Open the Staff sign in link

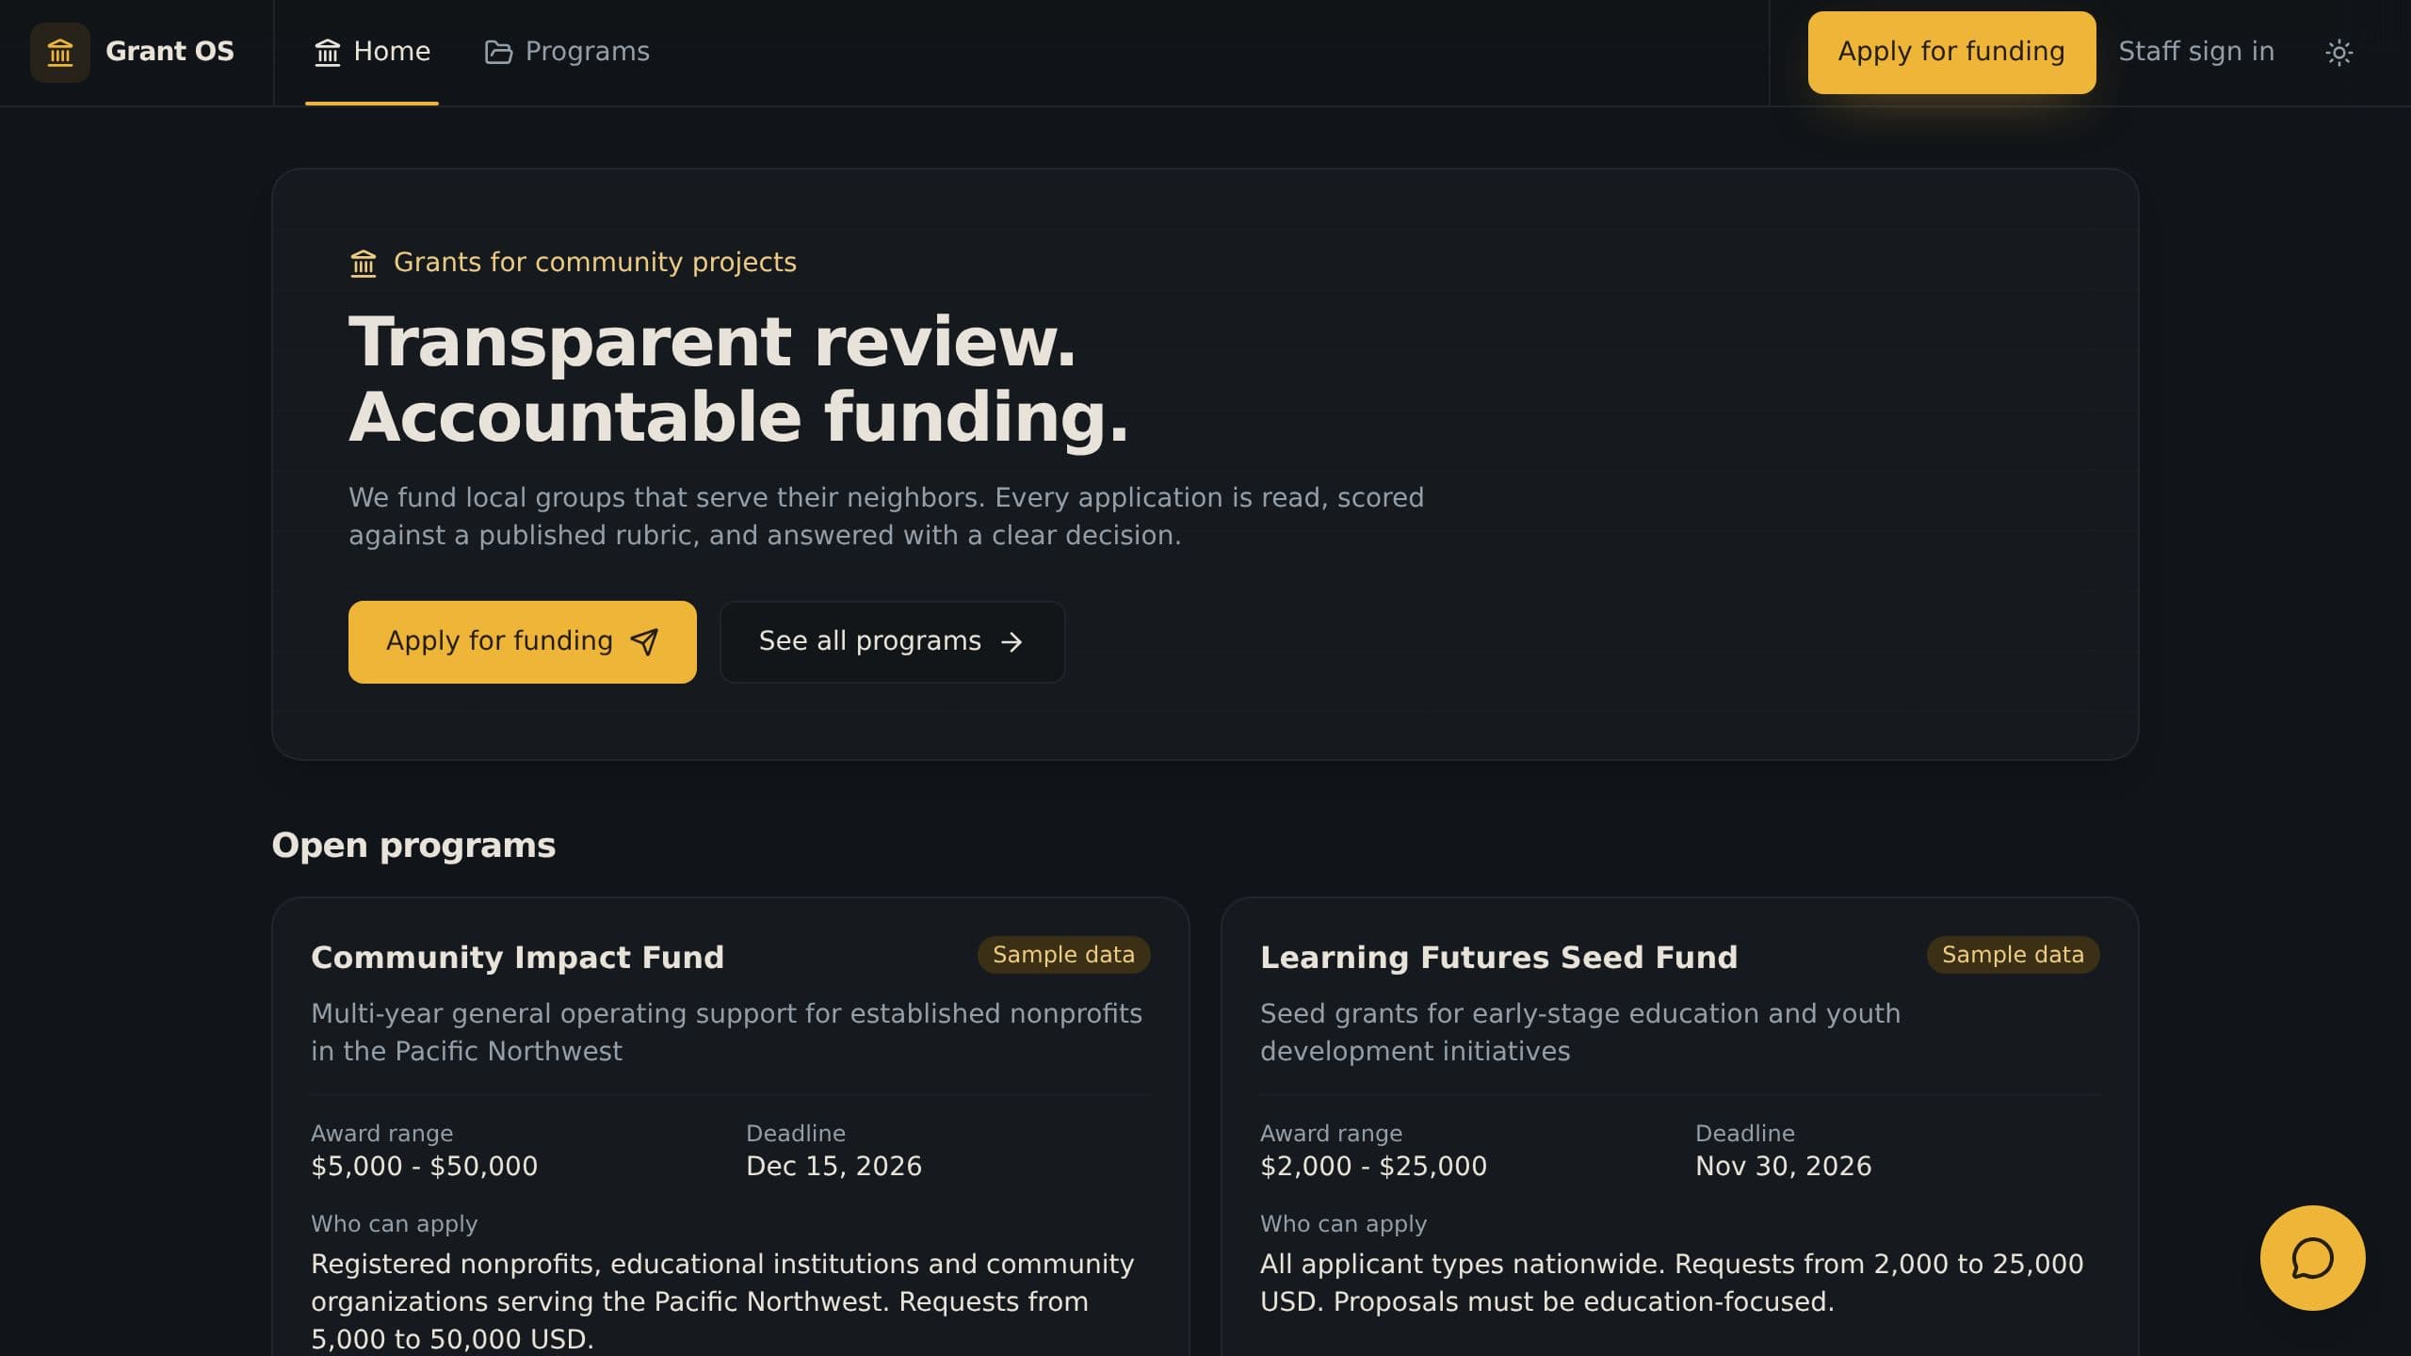pyautogui.click(x=2196, y=52)
